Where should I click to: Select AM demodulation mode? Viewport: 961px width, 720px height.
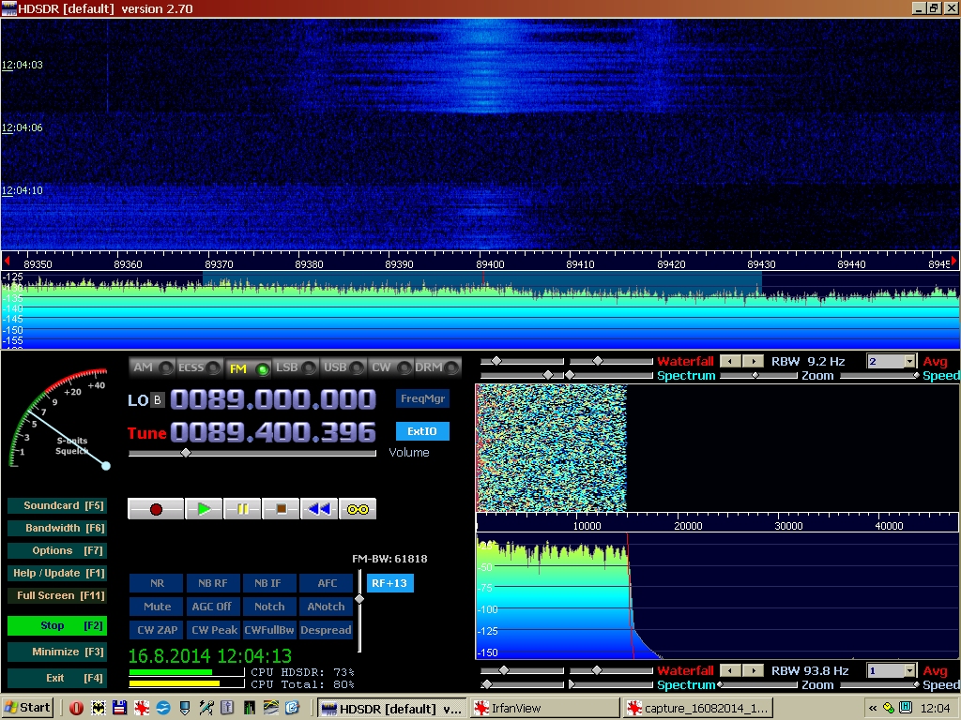point(152,367)
